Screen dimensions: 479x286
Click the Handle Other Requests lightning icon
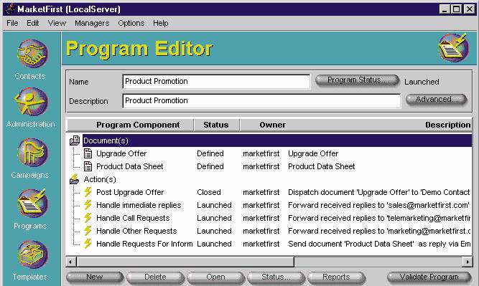pos(88,231)
